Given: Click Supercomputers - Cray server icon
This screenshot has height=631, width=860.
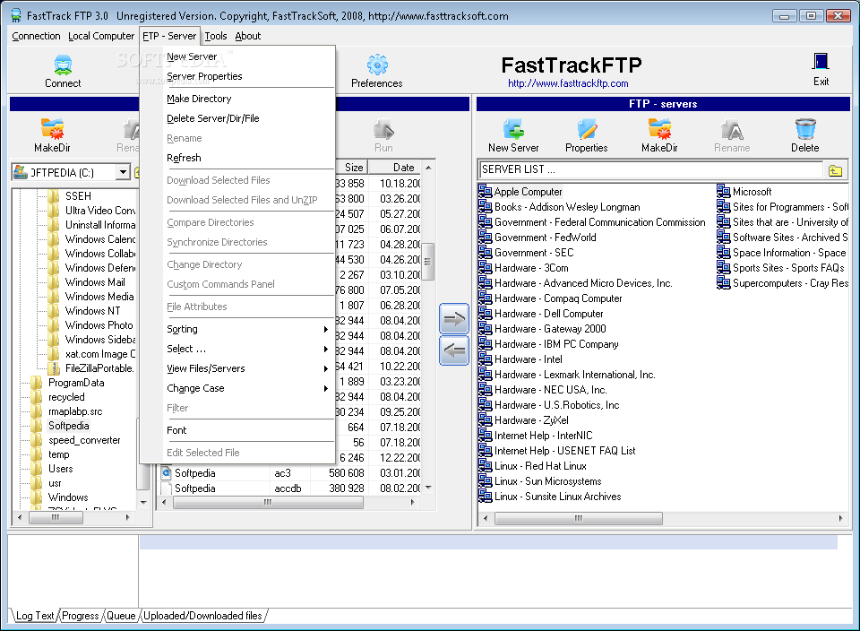Looking at the screenshot, I should [724, 282].
